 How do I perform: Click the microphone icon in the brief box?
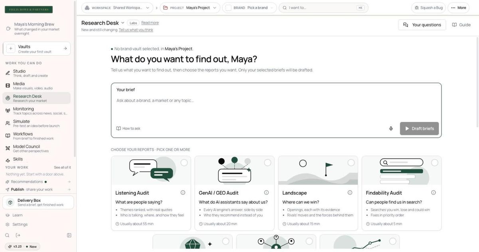coord(391,129)
